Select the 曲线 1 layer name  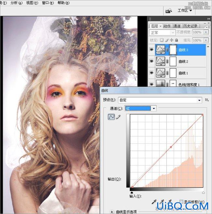coord(183,73)
